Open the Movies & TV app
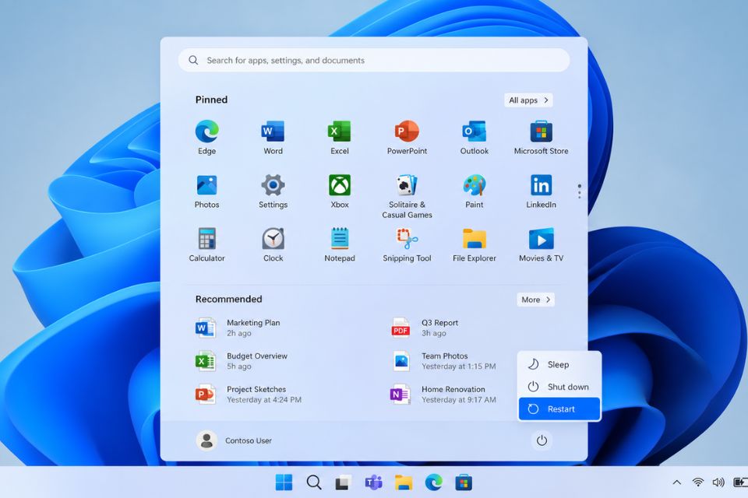Image resolution: width=748 pixels, height=498 pixels. pyautogui.click(x=541, y=244)
